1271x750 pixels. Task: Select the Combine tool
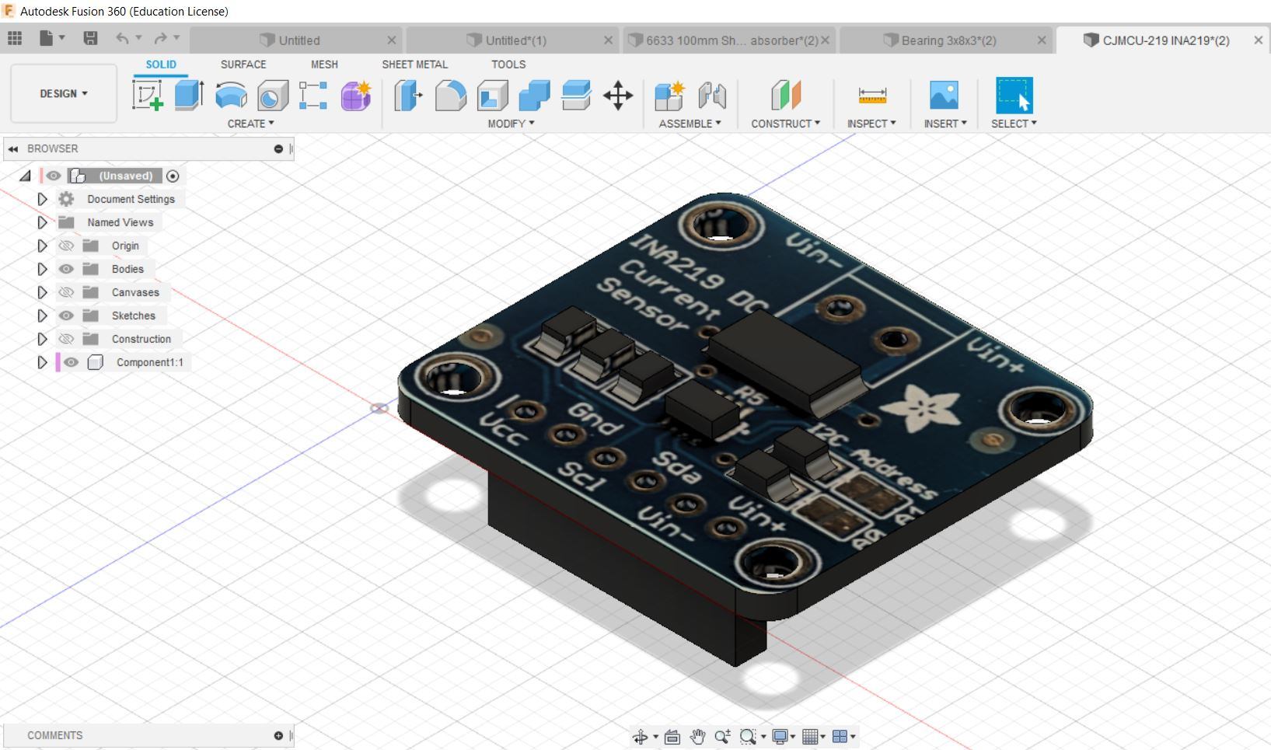[534, 96]
